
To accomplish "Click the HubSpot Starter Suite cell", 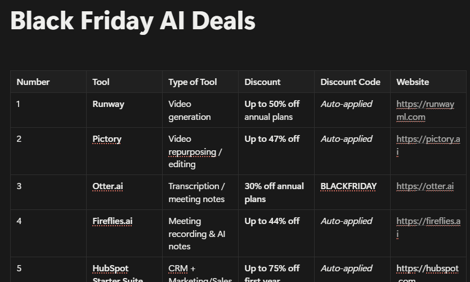I will click(x=118, y=274).
